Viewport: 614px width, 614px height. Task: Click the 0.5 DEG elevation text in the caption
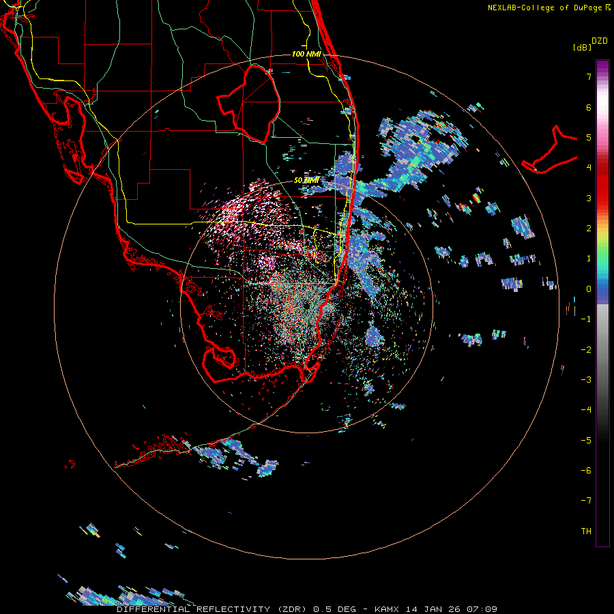tap(335, 609)
